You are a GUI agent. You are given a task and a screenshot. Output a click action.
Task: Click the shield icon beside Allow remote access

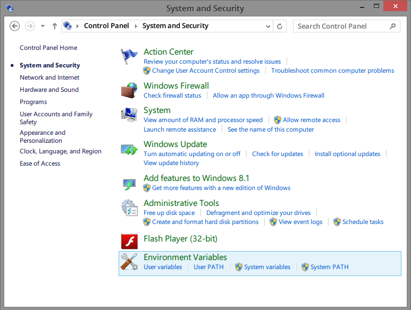[x=278, y=120]
